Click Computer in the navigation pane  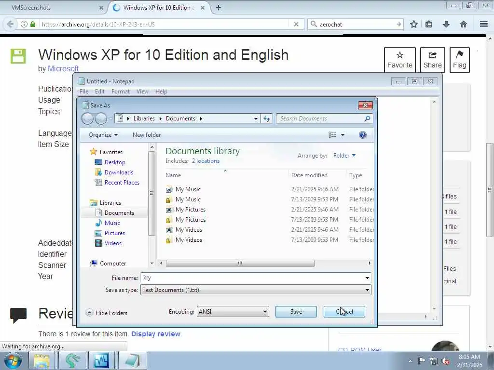pyautogui.click(x=113, y=264)
